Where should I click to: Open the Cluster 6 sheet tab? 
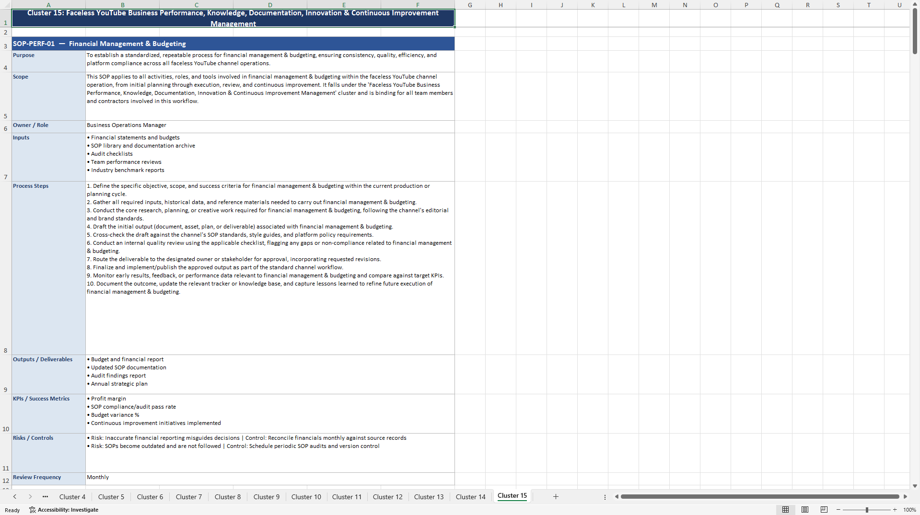[150, 497]
